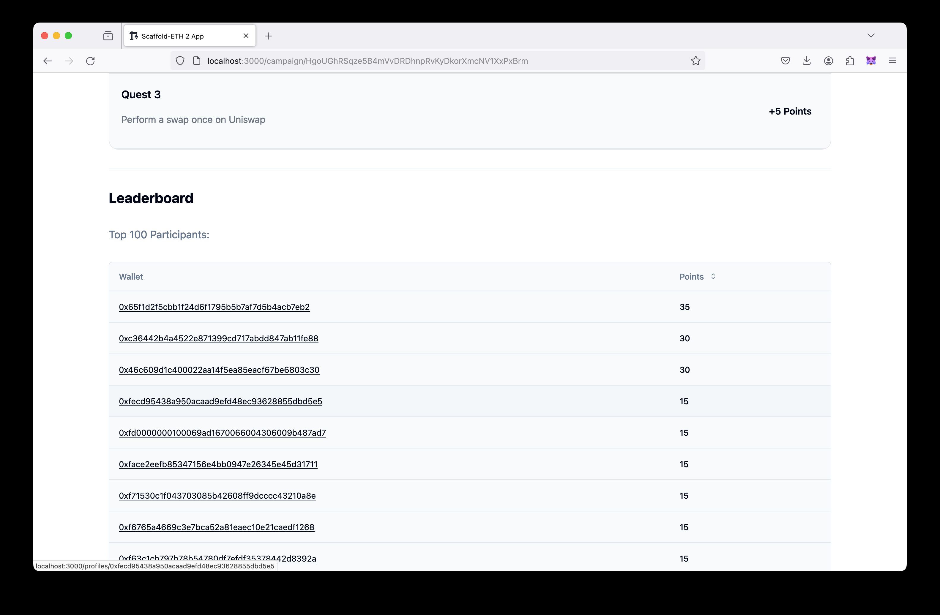Open wallet 0x46c609d1c400022aa14f5ea85eacf67be6803c30 profile
Viewport: 940px width, 615px height.
pos(219,370)
